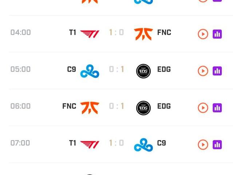Image resolution: width=233 pixels, height=175 pixels.
Task: Play the 05:00 C9 vs EDG match video
Action: tap(203, 71)
